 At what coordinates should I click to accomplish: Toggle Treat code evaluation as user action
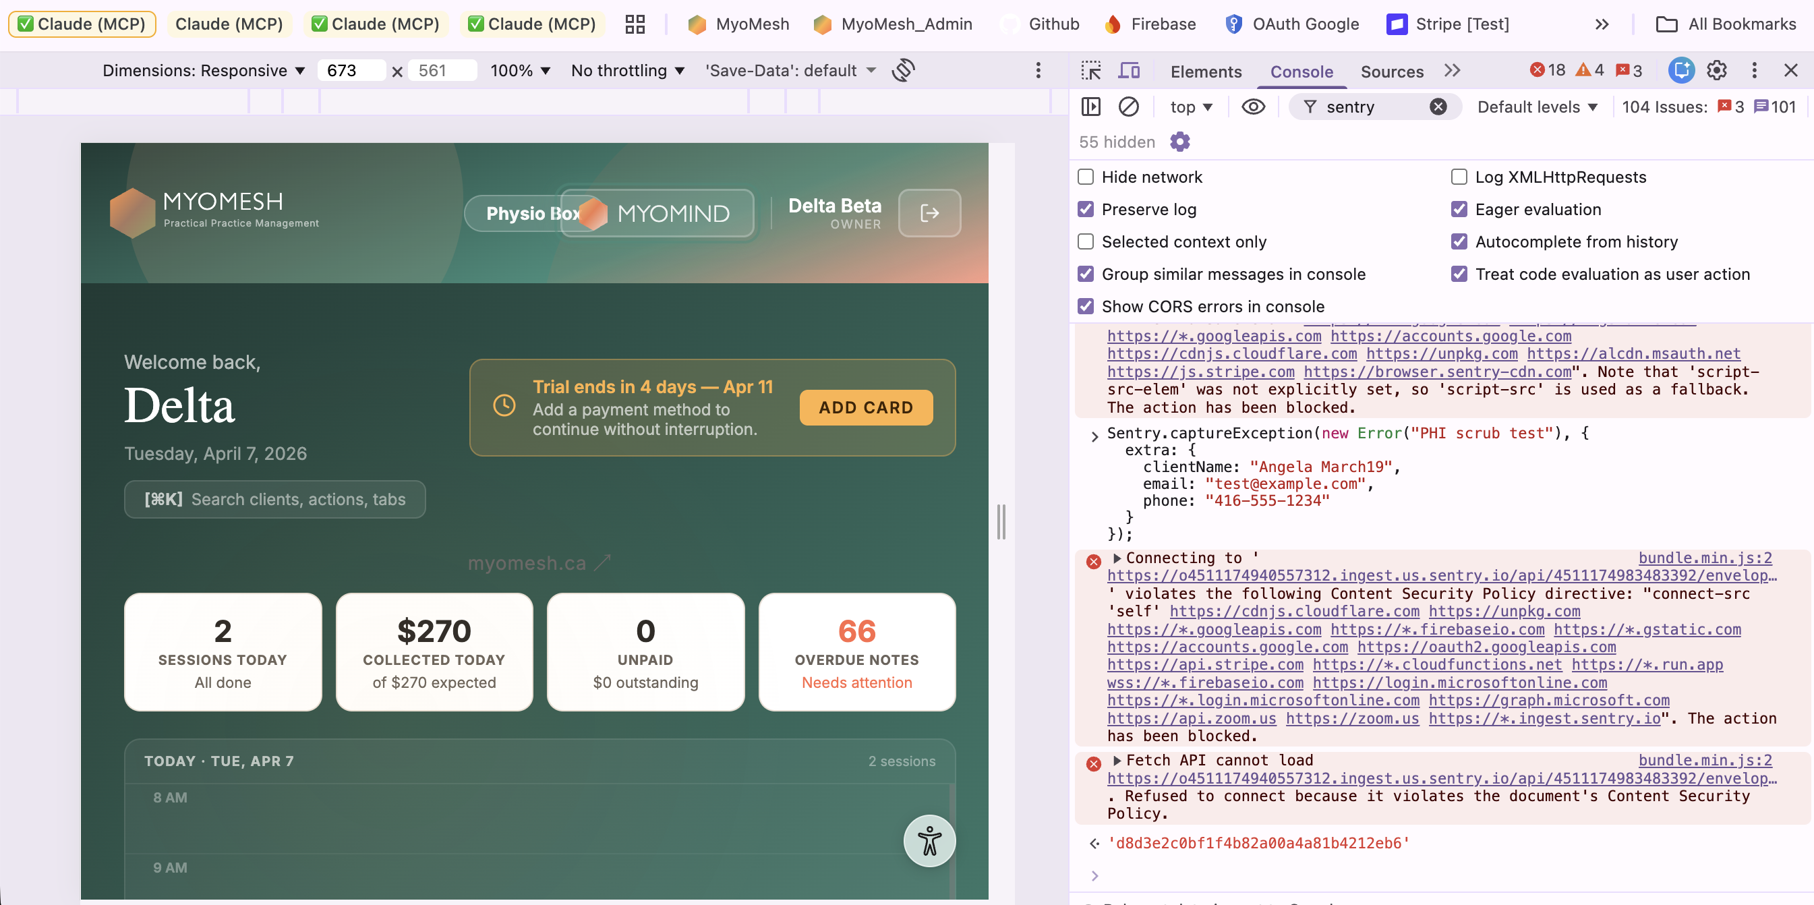[1459, 274]
